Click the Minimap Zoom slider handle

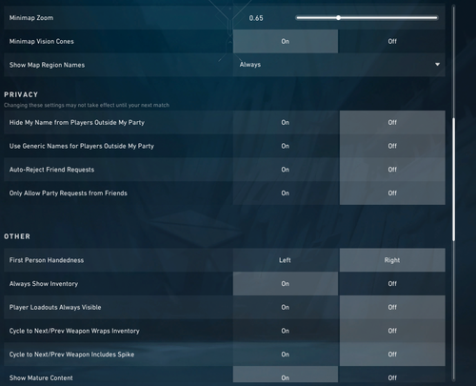(339, 18)
